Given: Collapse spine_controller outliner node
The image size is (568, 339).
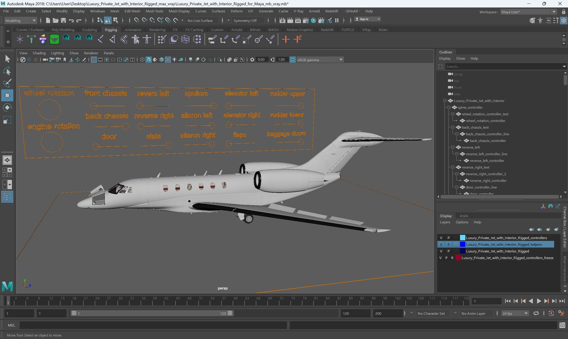Looking at the screenshot, I should 449,107.
